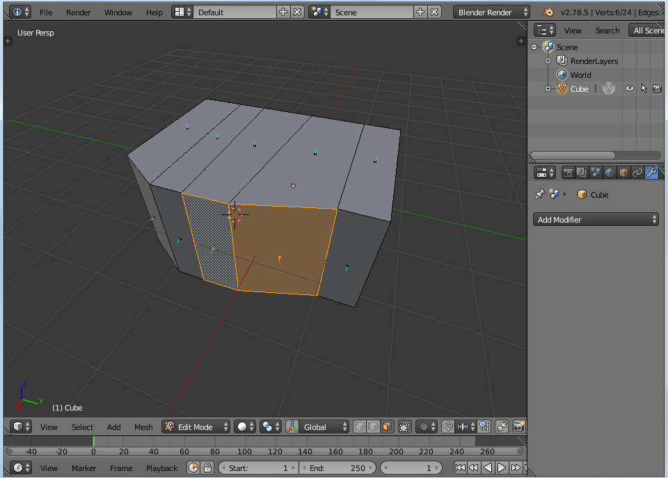The width and height of the screenshot is (668, 478).
Task: Switch to vertex select mode in 3D view header
Action: [360, 427]
